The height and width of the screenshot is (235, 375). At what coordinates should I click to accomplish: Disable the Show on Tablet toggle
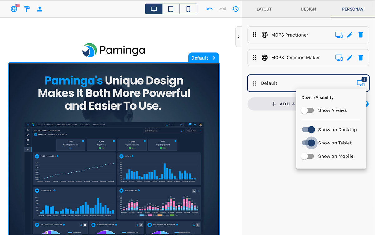point(308,143)
